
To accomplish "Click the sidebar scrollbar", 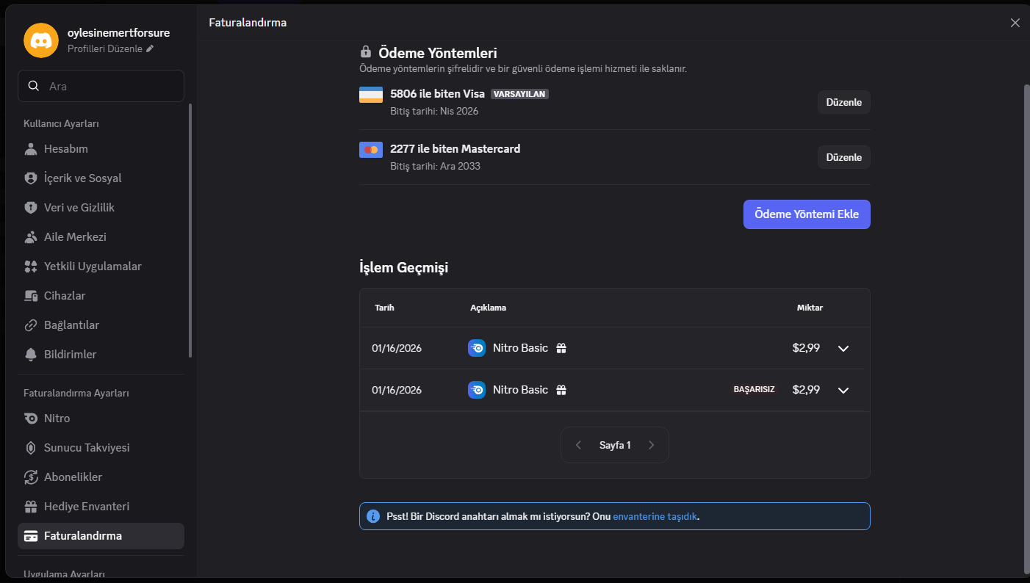I will coord(191,230).
